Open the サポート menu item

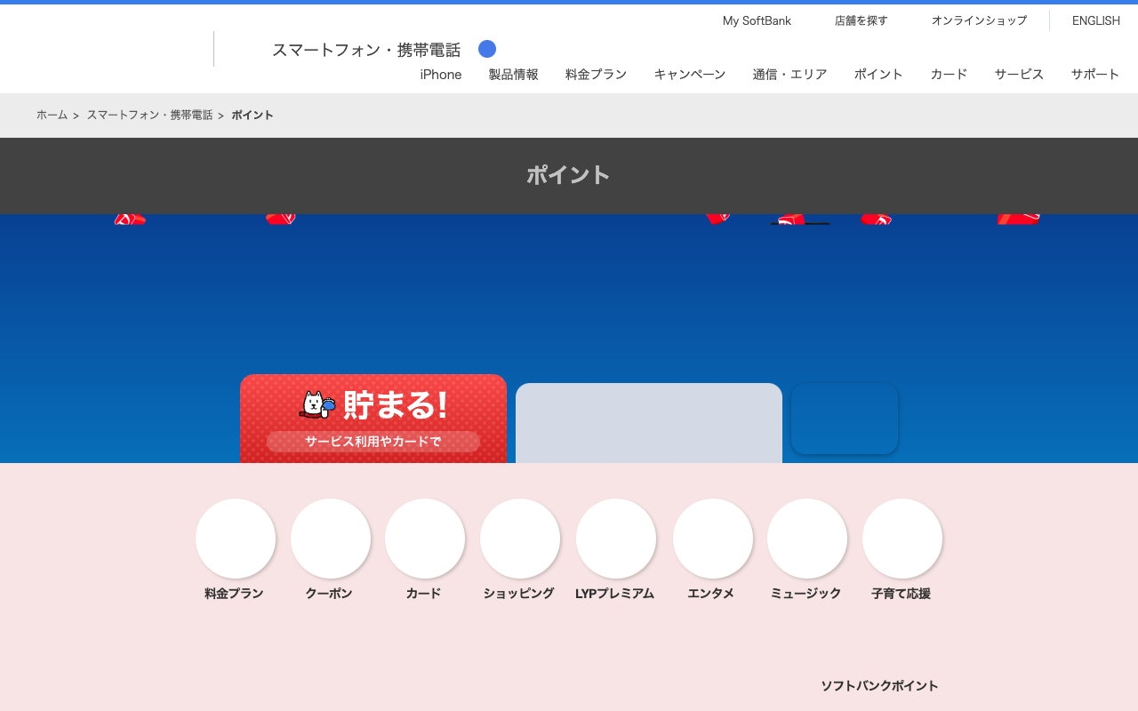1095,75
